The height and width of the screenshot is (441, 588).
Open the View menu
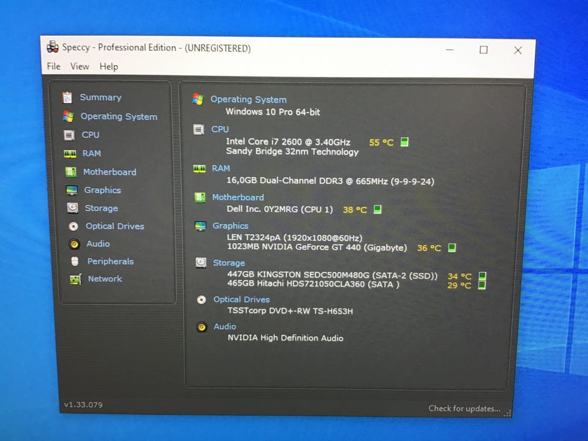point(80,66)
